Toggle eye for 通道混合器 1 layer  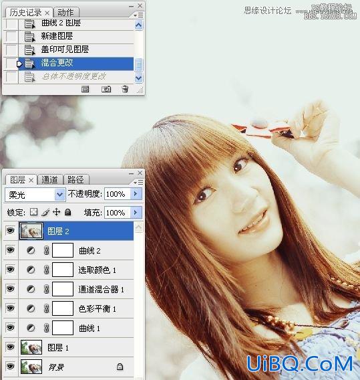pos(10,288)
